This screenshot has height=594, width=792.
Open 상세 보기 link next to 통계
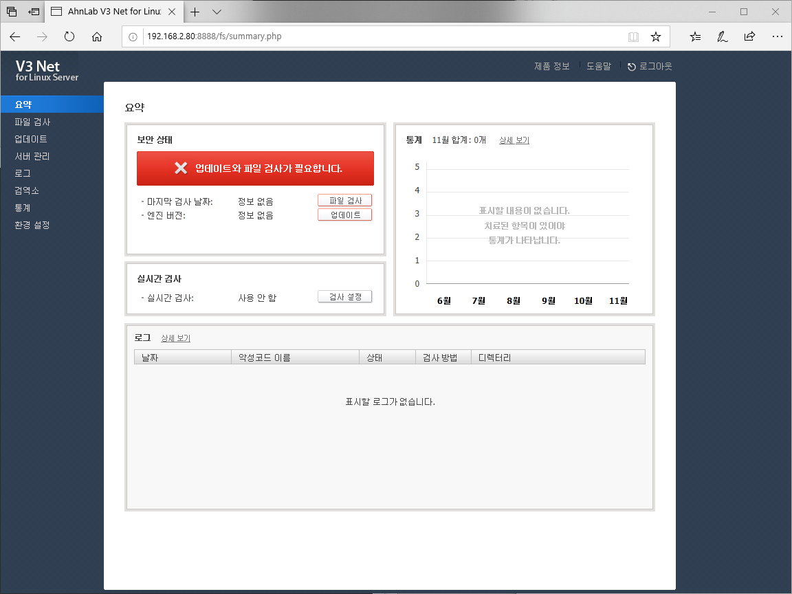point(514,140)
